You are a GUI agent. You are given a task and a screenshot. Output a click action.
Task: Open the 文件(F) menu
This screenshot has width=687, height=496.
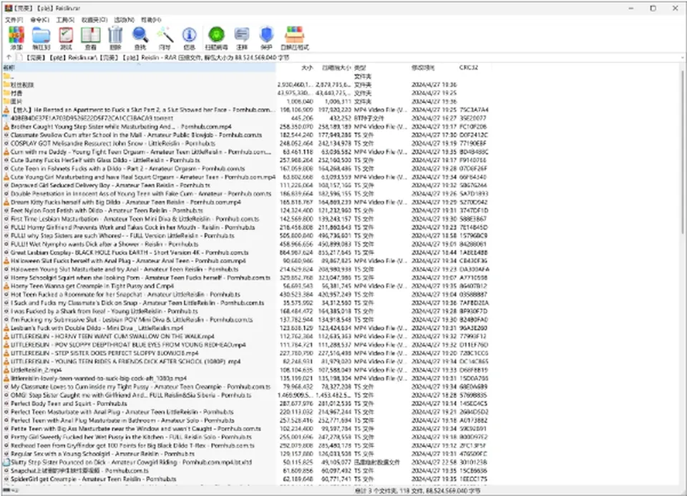pos(14,20)
